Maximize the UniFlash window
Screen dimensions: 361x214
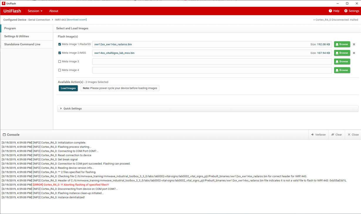tap(347, 3)
